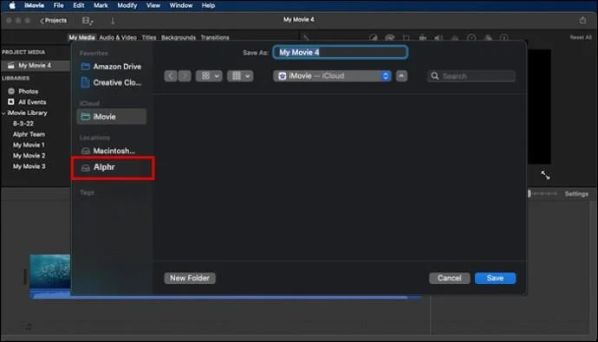Click the clip information icon
This screenshot has width=598, height=342.
tap(504, 38)
